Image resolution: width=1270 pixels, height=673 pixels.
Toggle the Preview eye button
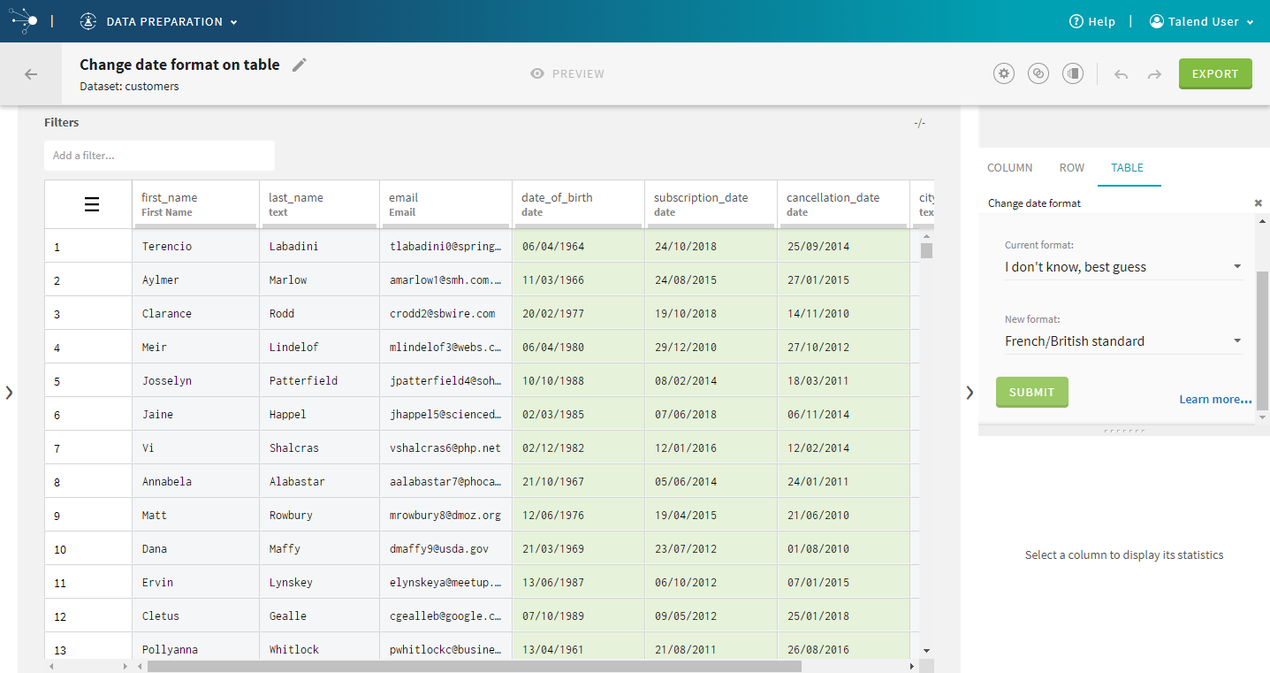coord(567,74)
